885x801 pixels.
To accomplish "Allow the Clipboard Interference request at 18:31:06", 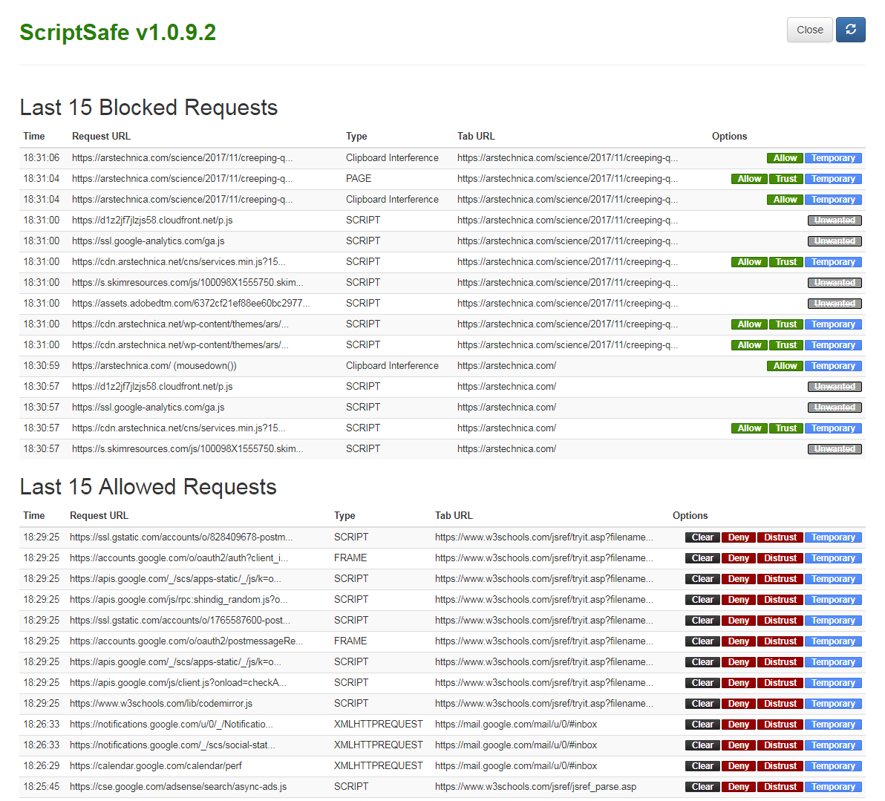I will pos(785,157).
